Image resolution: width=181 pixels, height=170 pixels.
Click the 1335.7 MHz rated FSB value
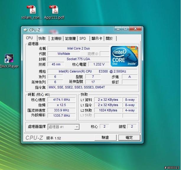[61, 115]
